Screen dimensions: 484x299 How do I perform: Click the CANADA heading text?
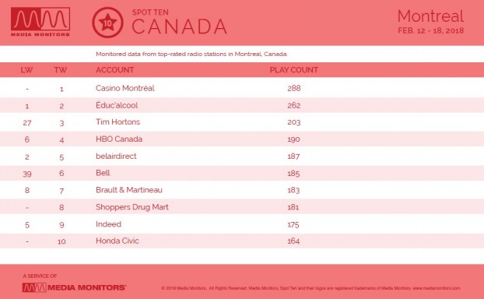(179, 26)
